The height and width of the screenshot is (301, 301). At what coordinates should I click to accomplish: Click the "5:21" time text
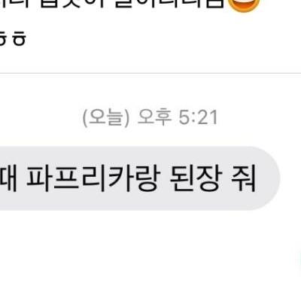click(198, 118)
